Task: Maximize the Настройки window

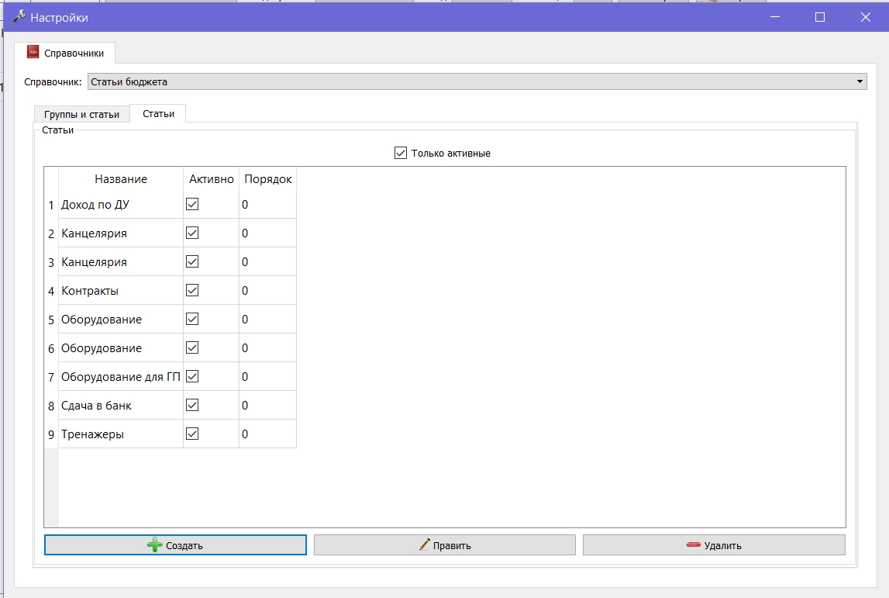Action: click(820, 17)
